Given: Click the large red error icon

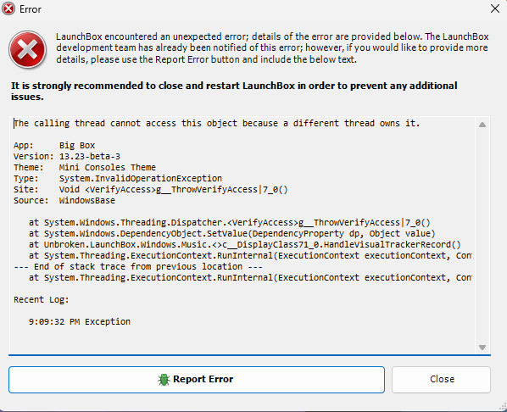Looking at the screenshot, I should [x=27, y=50].
